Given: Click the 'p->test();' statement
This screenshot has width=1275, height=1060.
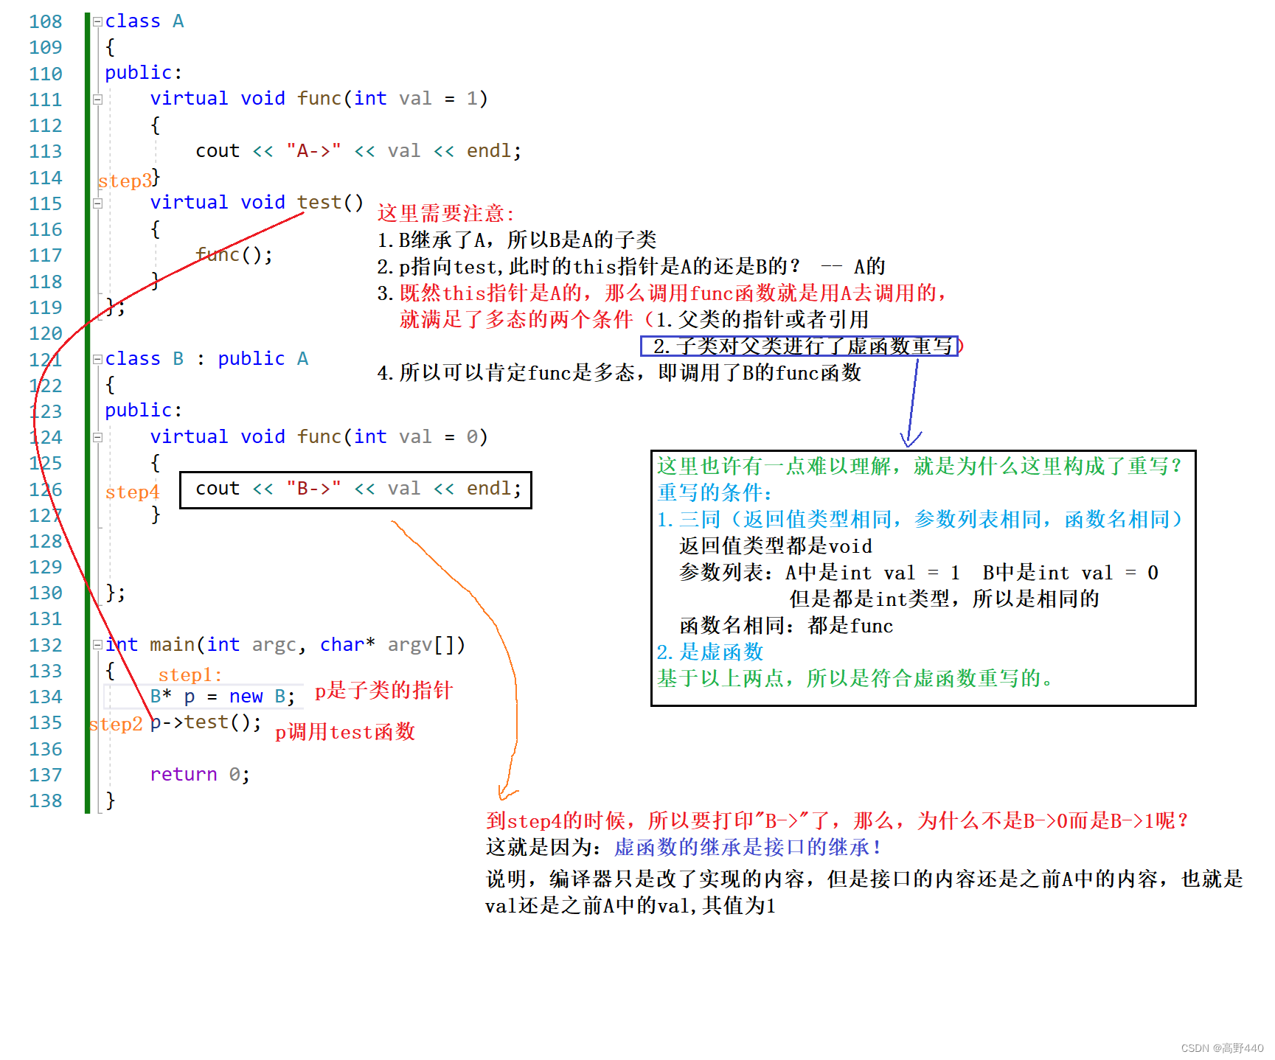Looking at the screenshot, I should (x=206, y=722).
